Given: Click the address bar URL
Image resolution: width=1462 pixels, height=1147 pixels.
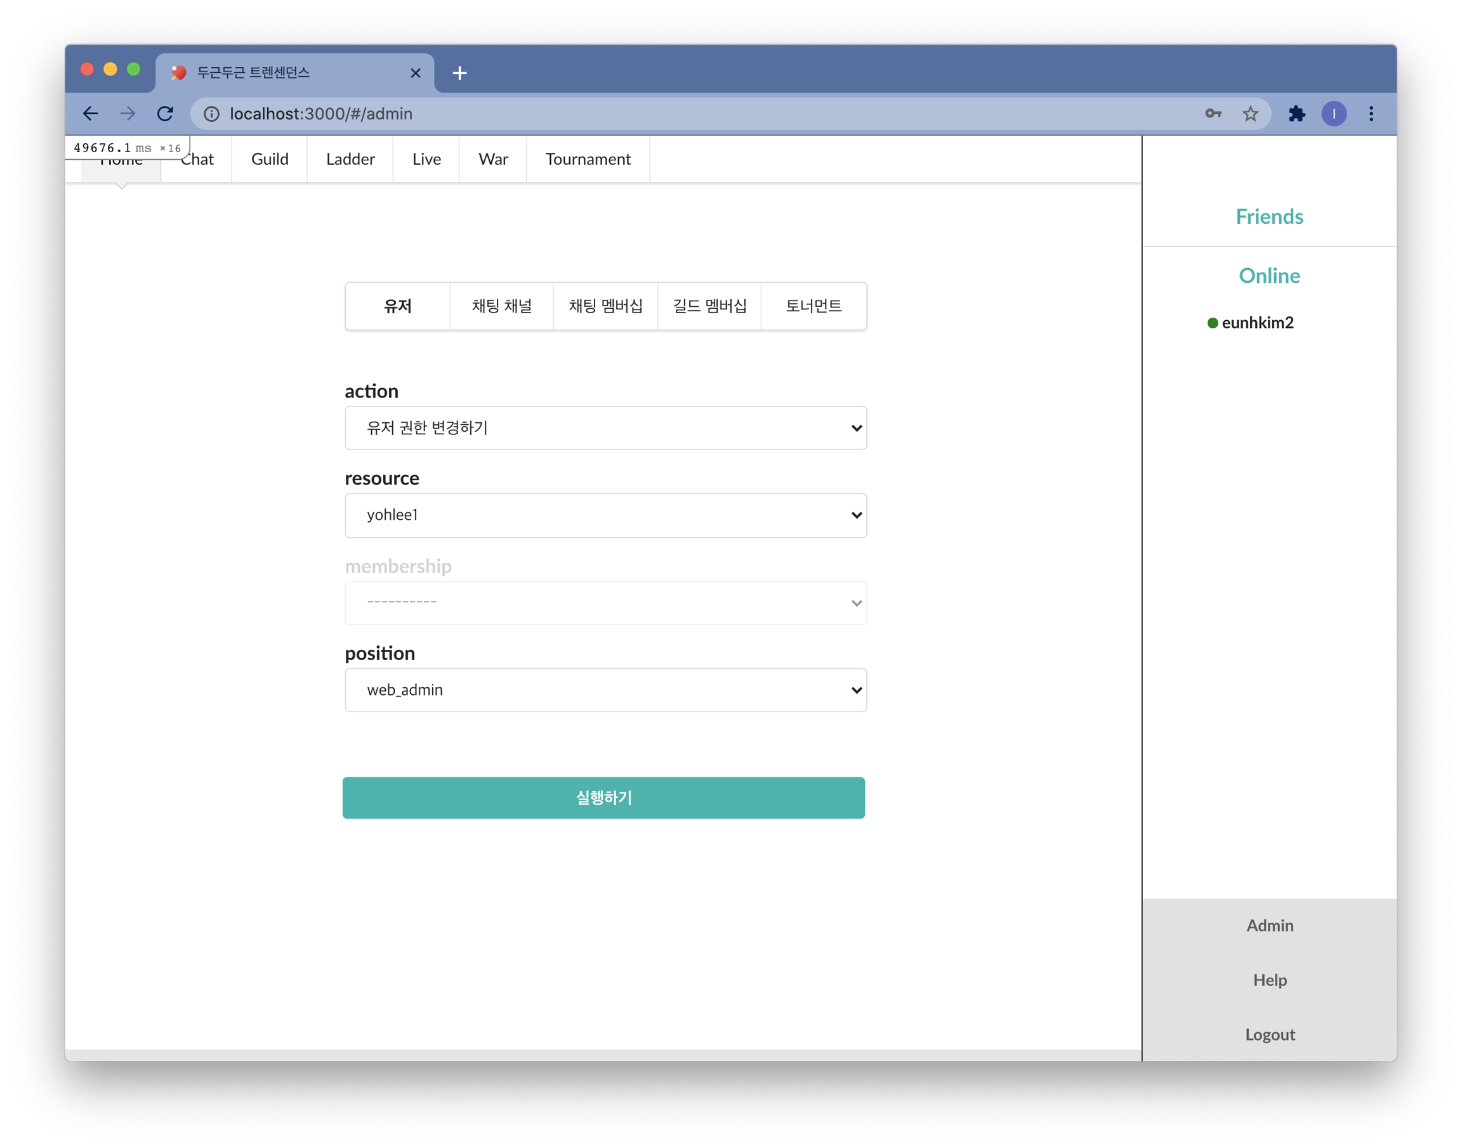Looking at the screenshot, I should click(x=321, y=114).
